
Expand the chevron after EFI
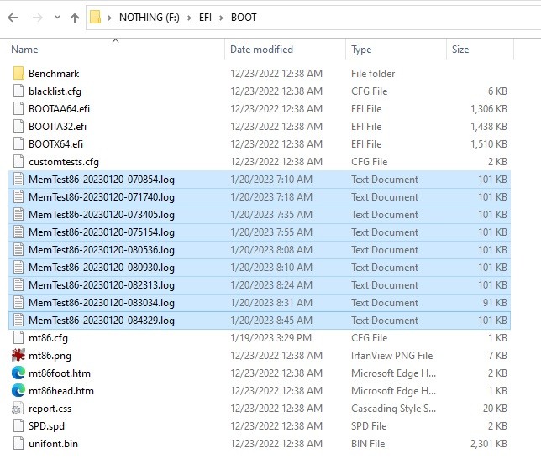click(x=221, y=18)
